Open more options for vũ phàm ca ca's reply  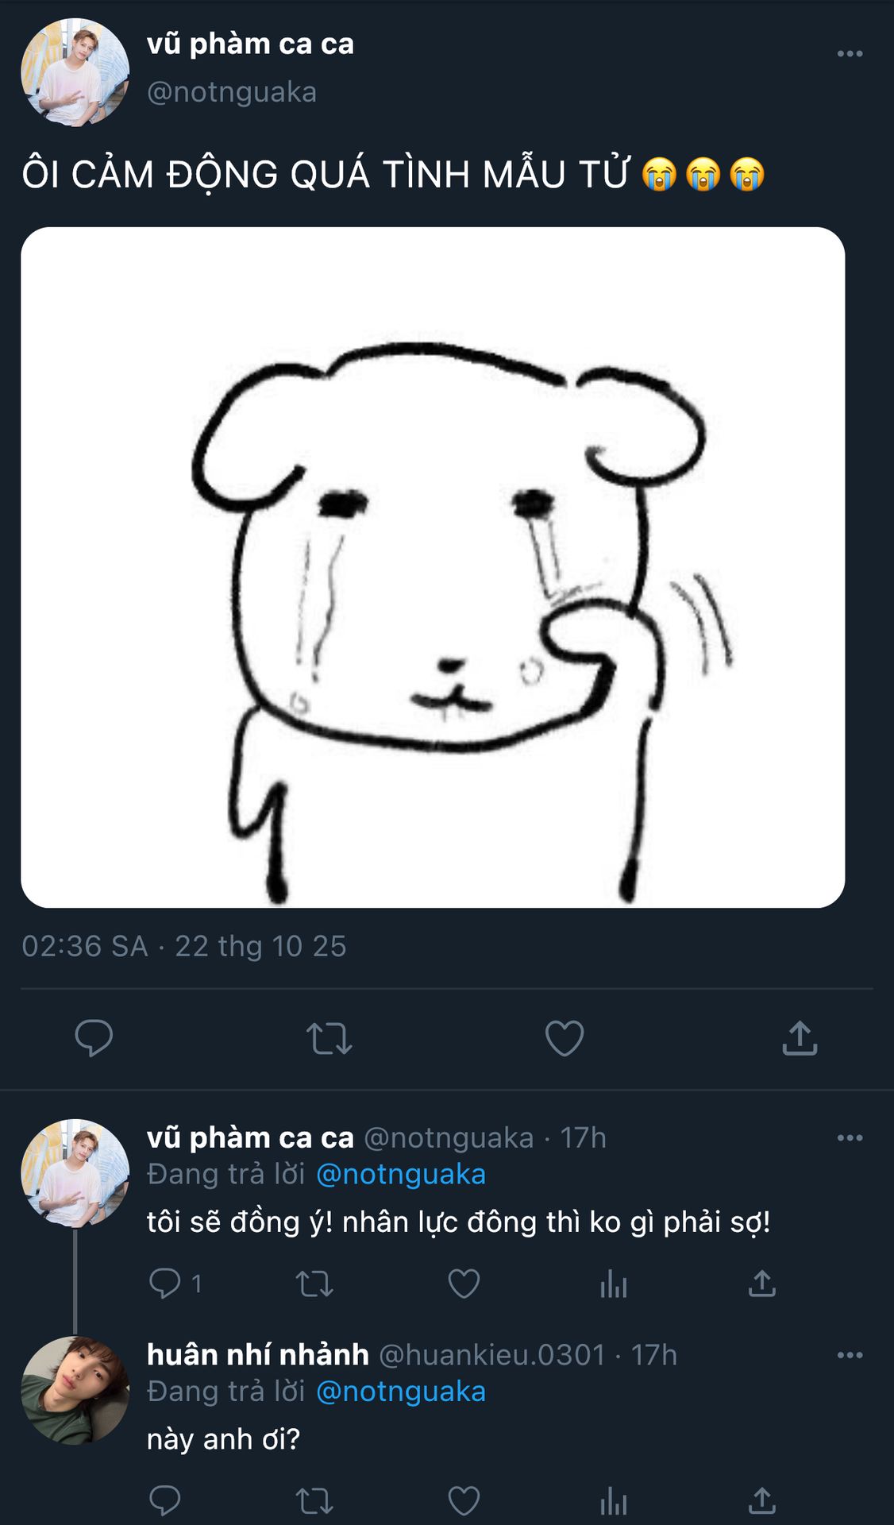(x=850, y=1138)
